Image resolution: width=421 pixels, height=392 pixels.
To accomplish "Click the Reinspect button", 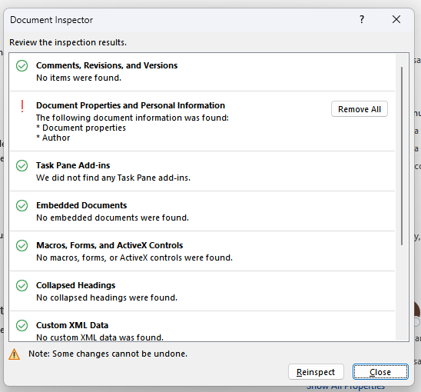I will [316, 372].
